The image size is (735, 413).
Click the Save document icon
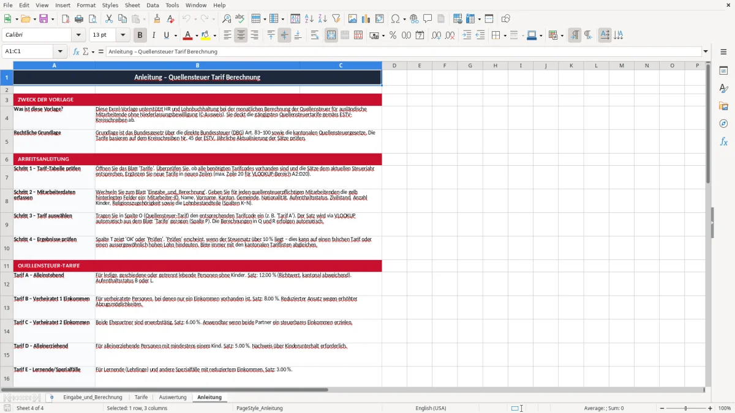(43, 19)
